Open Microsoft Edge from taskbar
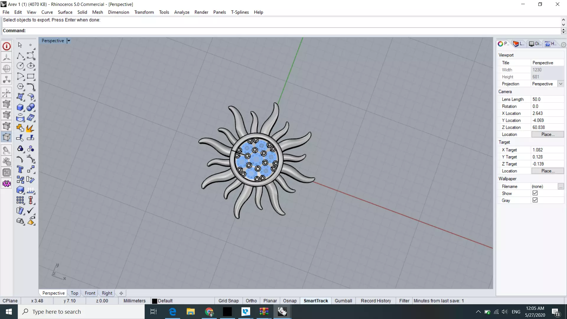Image resolution: width=567 pixels, height=319 pixels. click(172, 312)
